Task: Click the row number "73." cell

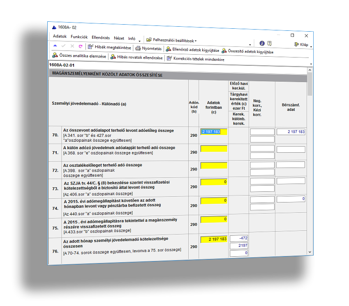Action: tap(55, 189)
